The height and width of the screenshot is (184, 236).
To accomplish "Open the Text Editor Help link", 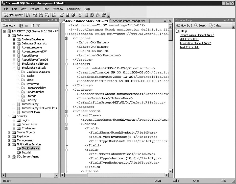I will (190, 47).
